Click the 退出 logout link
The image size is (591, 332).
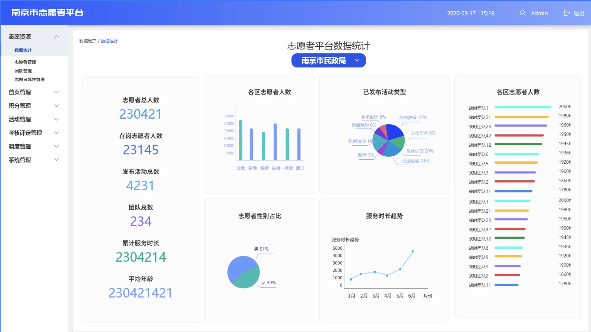point(579,13)
